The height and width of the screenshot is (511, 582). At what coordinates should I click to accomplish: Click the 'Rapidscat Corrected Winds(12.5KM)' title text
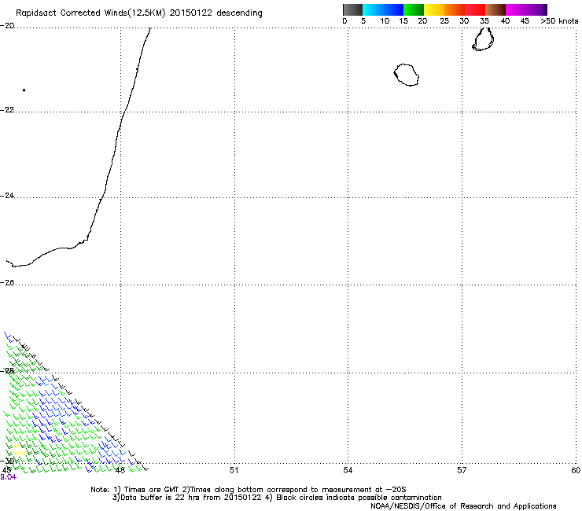click(90, 13)
